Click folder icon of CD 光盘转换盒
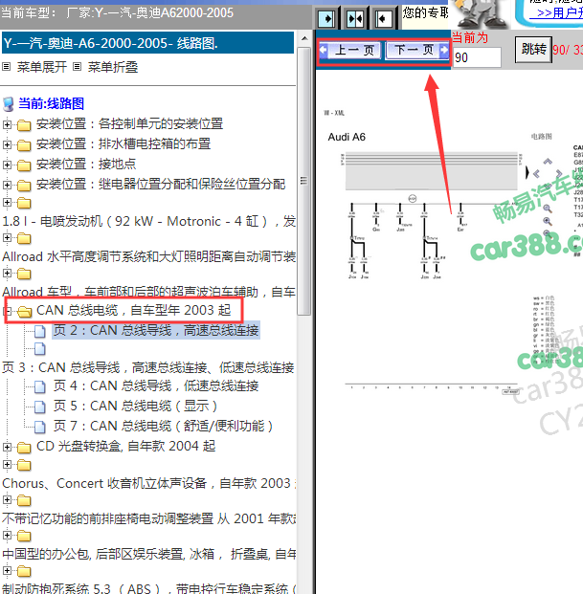Screen dimensions: 583x594 click(24, 448)
